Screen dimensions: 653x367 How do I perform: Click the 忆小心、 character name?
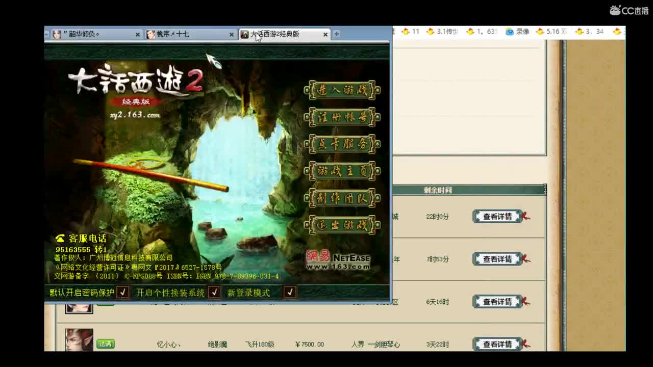click(x=168, y=345)
